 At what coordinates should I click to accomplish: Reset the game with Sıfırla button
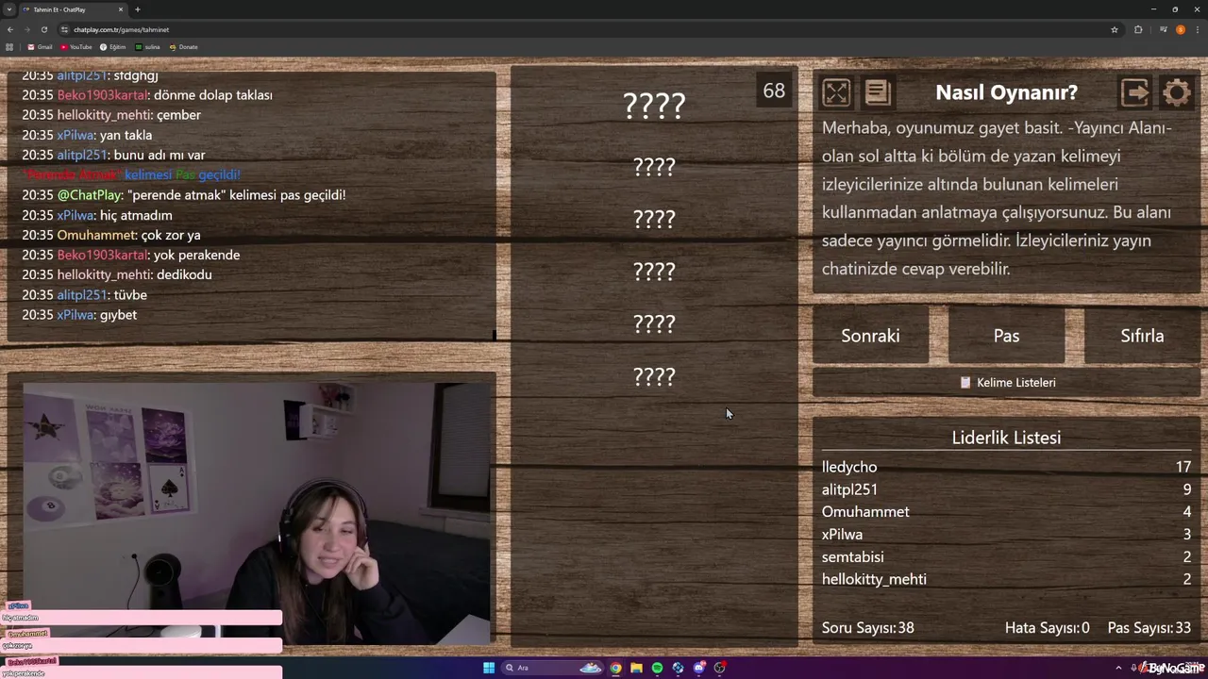point(1142,336)
